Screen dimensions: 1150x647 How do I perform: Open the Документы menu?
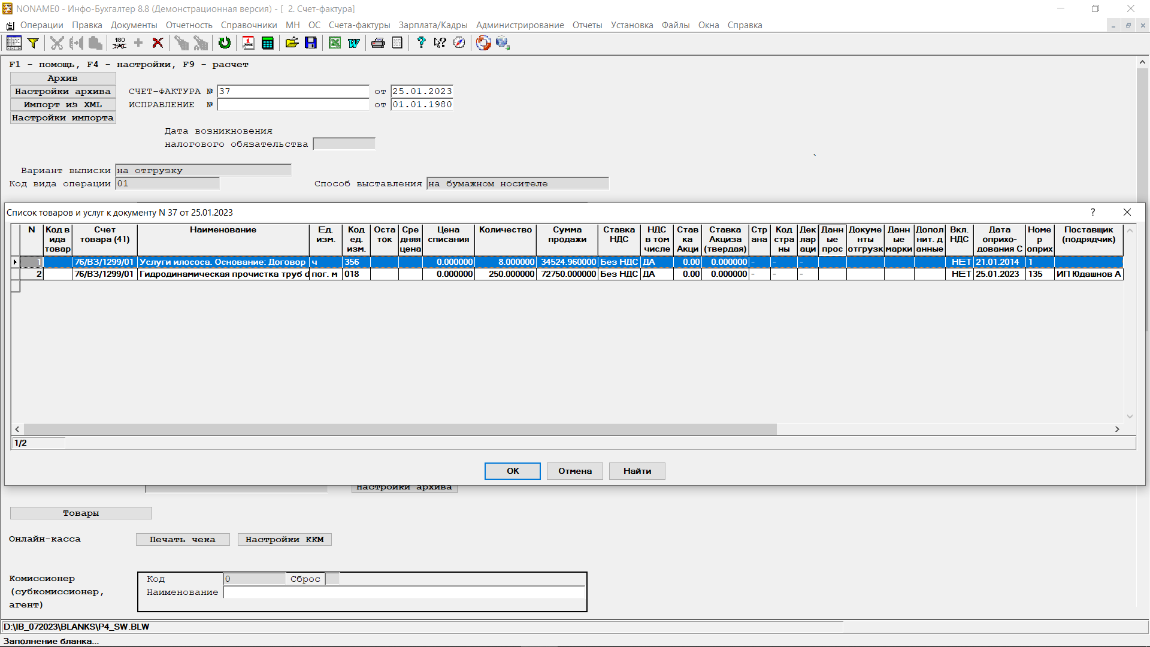(134, 25)
